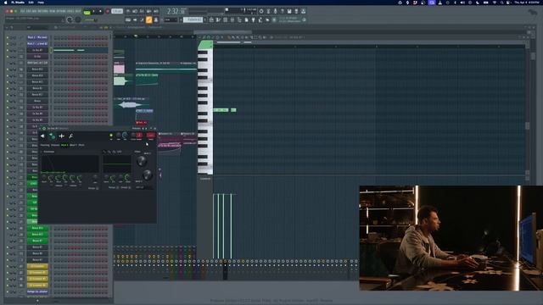Viewport: 543px width, 305px height.
Task: Click the master pitch slider in the toolbar
Action: click(91, 20)
